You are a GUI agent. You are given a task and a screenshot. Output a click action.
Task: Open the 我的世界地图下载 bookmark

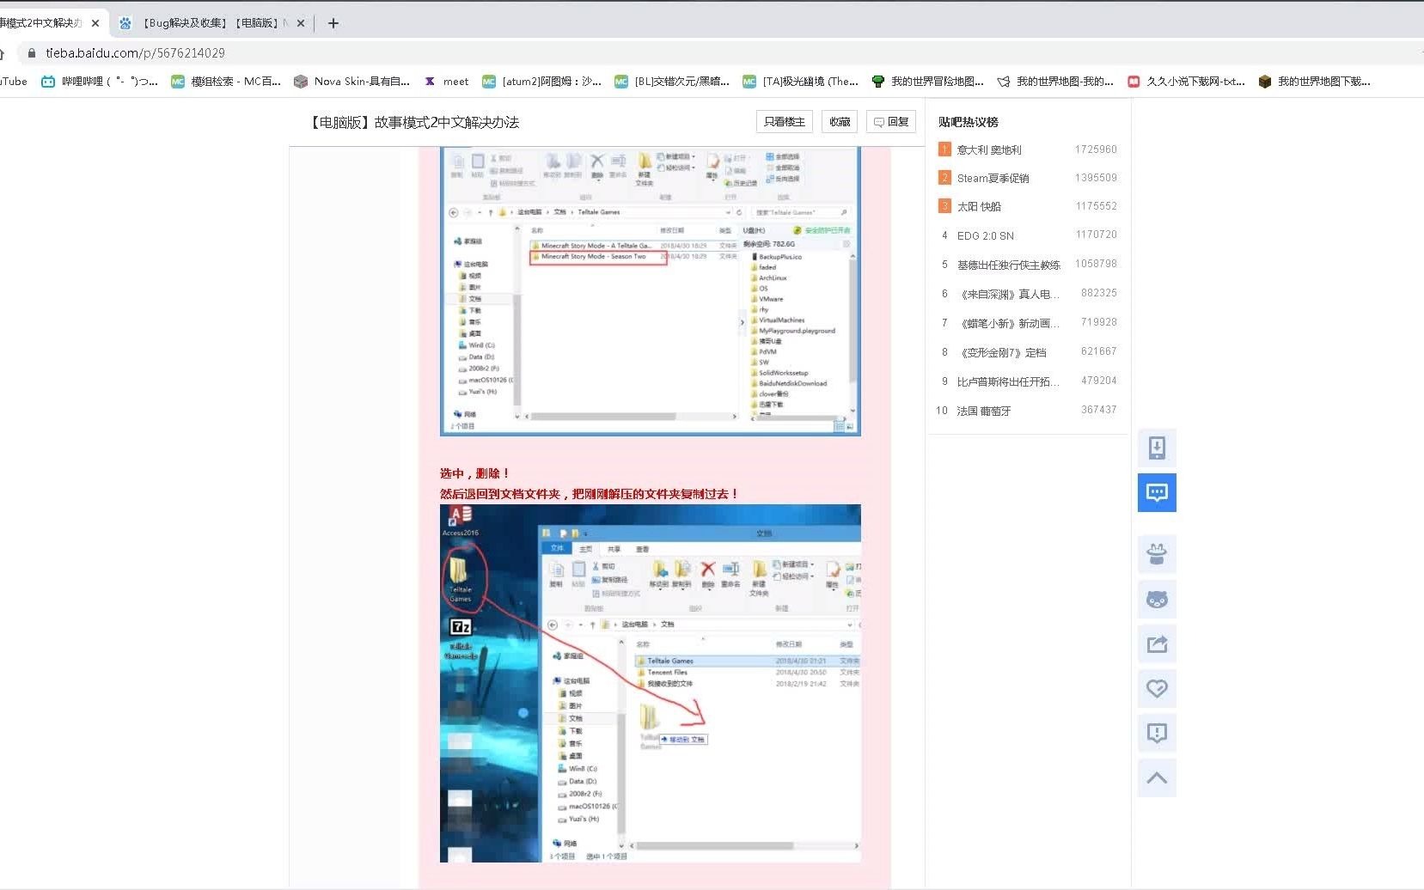coord(1314,82)
